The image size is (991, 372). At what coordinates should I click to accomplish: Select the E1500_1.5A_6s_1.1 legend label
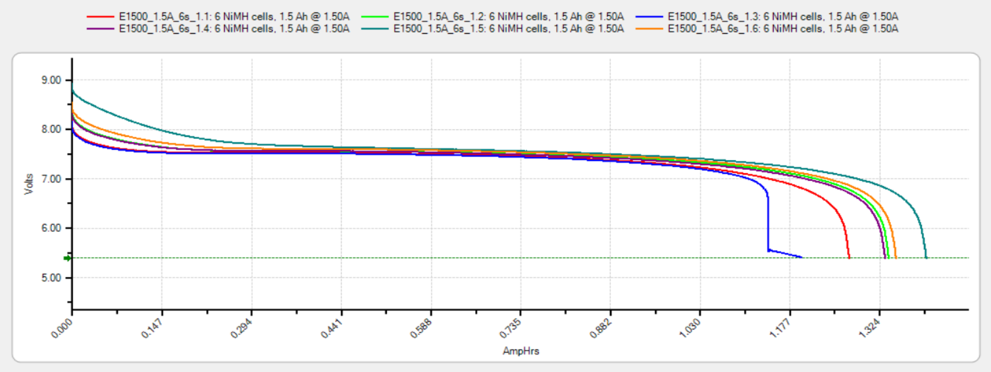pos(234,17)
